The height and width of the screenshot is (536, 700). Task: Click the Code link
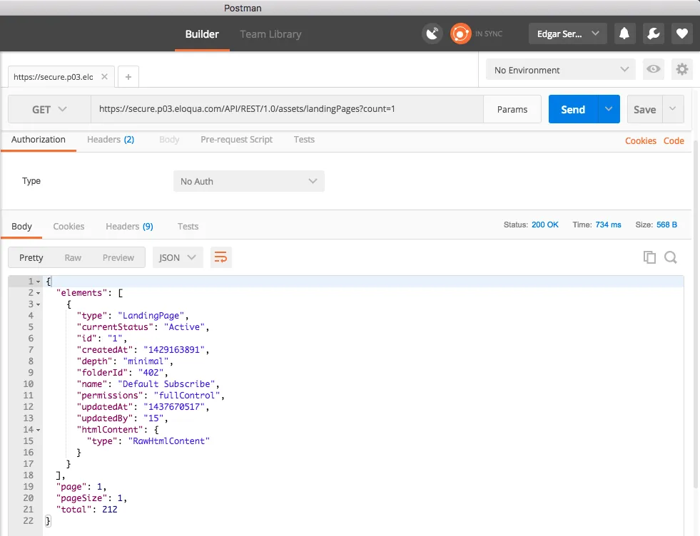tap(674, 141)
